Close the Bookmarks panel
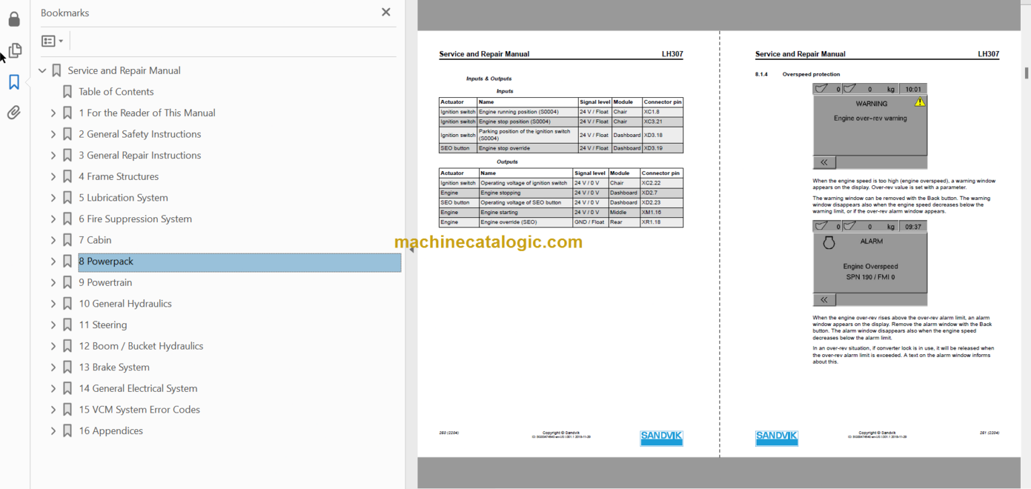Screen dimensions: 1031x489 coord(386,11)
